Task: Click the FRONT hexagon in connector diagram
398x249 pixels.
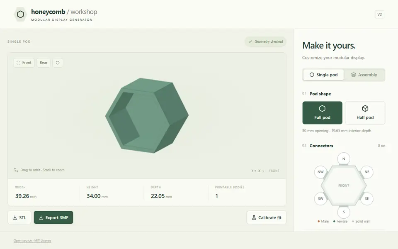Action: (344, 186)
